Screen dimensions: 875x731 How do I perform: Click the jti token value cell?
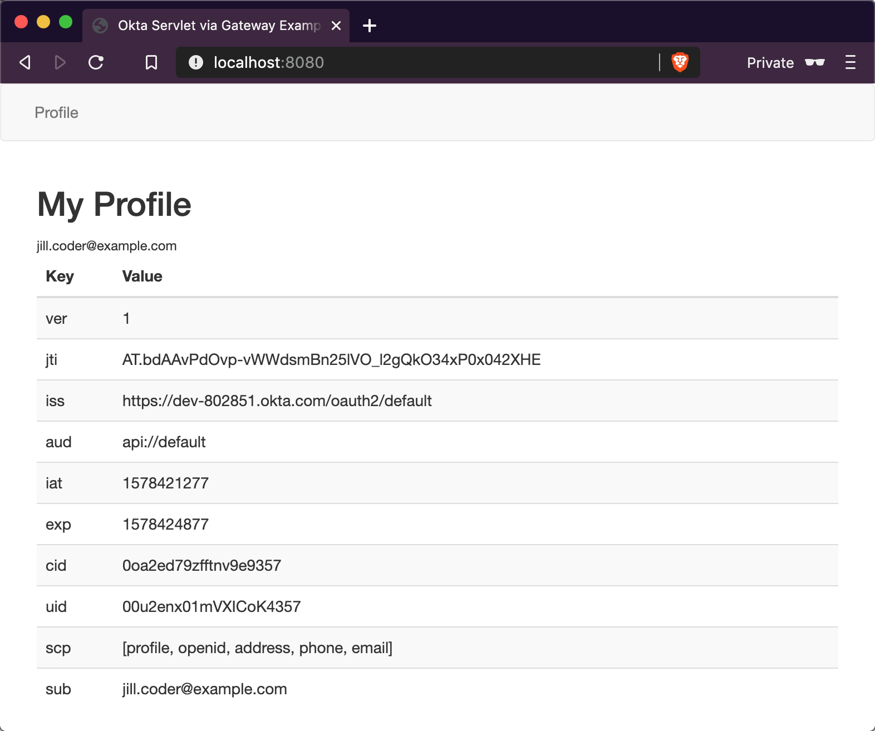[x=331, y=360]
